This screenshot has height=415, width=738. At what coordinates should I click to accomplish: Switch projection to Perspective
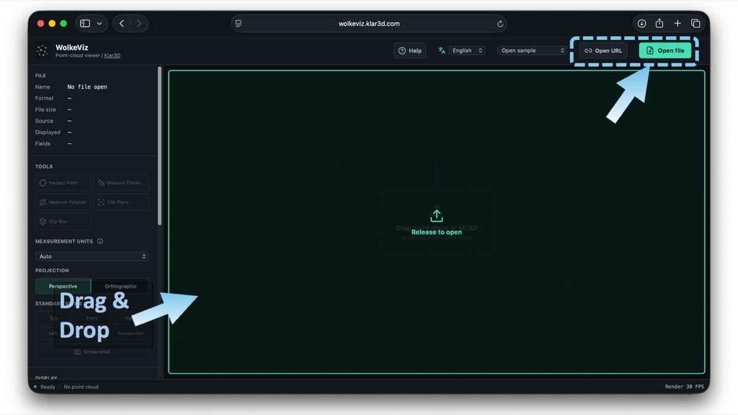(63, 286)
